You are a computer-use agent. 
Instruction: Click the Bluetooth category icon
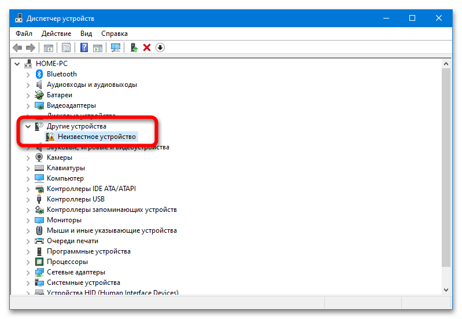[x=39, y=74]
